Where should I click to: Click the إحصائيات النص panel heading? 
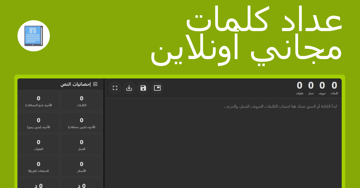(x=76, y=84)
